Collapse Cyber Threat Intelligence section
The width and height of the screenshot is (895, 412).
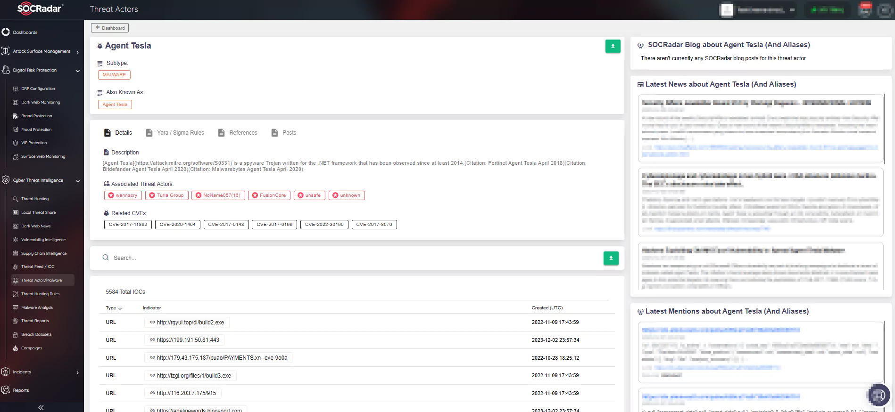click(x=77, y=181)
